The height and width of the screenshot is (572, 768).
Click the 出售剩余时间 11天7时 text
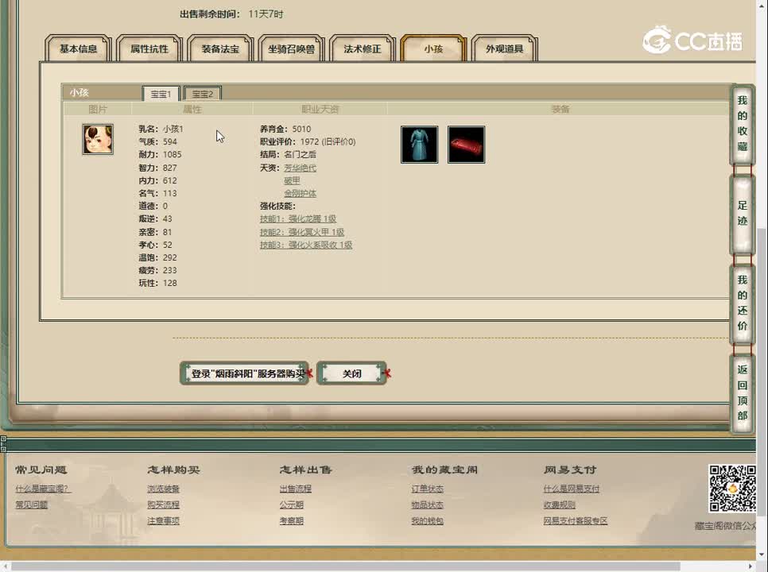click(x=231, y=14)
